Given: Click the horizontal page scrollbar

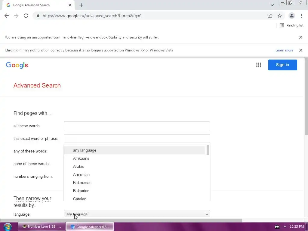Looking at the screenshot, I should 121,220.
